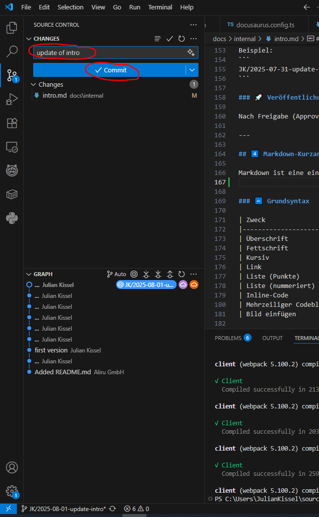Open the Run menu
Image resolution: width=319 pixels, height=517 pixels.
[x=134, y=7]
